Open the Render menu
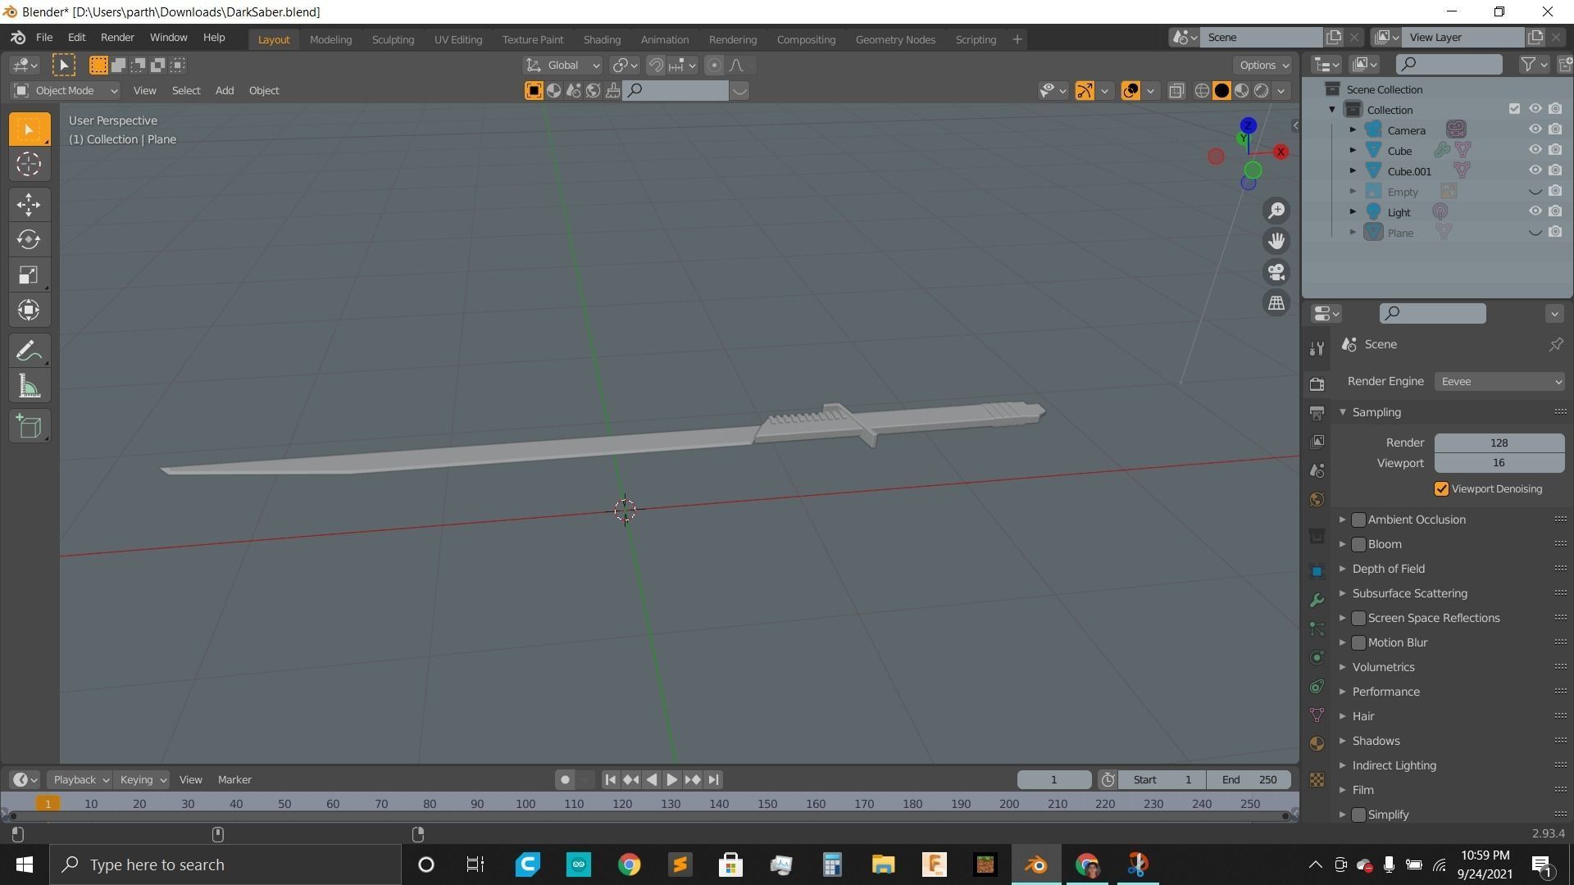Viewport: 1574px width, 885px height. [x=117, y=38]
